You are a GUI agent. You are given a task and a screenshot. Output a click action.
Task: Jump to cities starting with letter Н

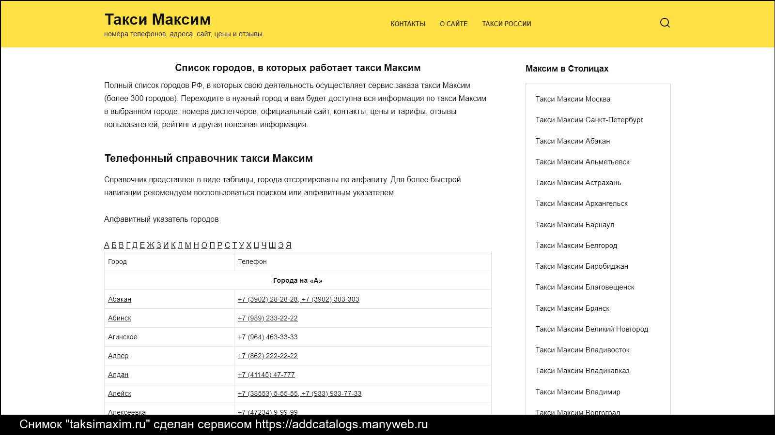196,245
